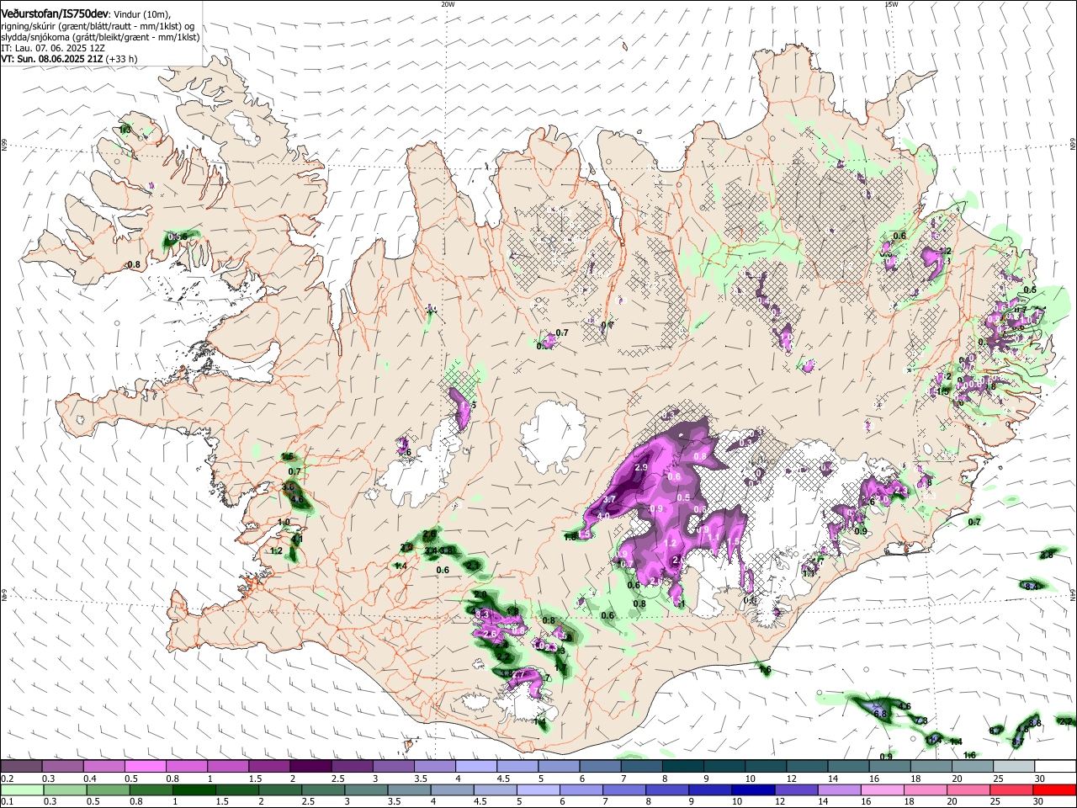Click the upper legend swatch labeled 3.5
Viewport: 1077px width, 808px height.
tap(433, 767)
